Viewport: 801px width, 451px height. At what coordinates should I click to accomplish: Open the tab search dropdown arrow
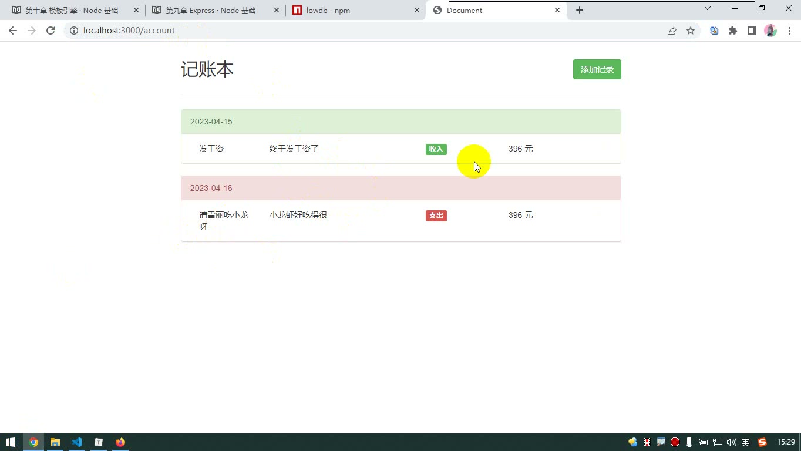pyautogui.click(x=708, y=8)
